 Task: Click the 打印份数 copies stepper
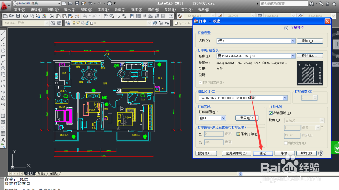tap(315, 98)
